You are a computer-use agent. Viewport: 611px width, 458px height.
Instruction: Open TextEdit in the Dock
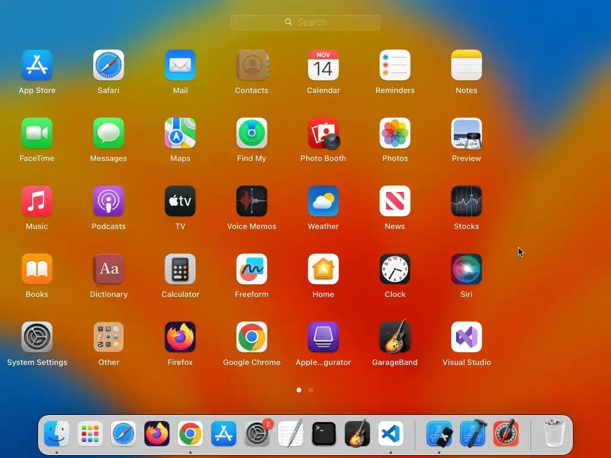point(291,434)
